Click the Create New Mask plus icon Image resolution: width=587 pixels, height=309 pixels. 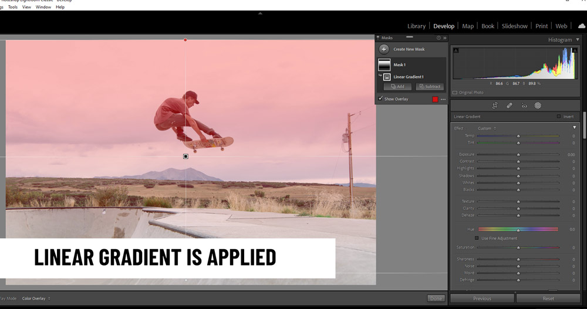tap(384, 49)
